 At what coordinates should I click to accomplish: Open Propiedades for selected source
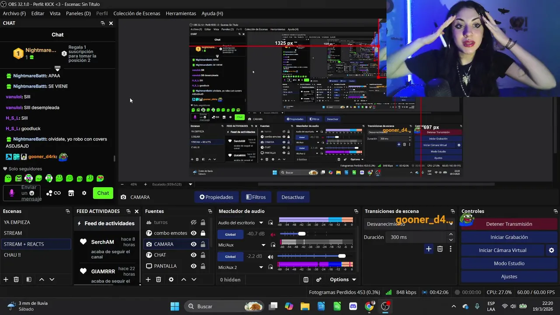(x=217, y=197)
